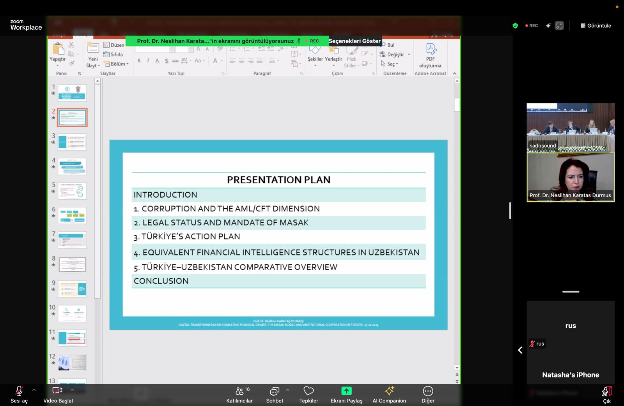Expand audio options arrow beside Sesi aç
This screenshot has height=406, width=624.
click(34, 390)
